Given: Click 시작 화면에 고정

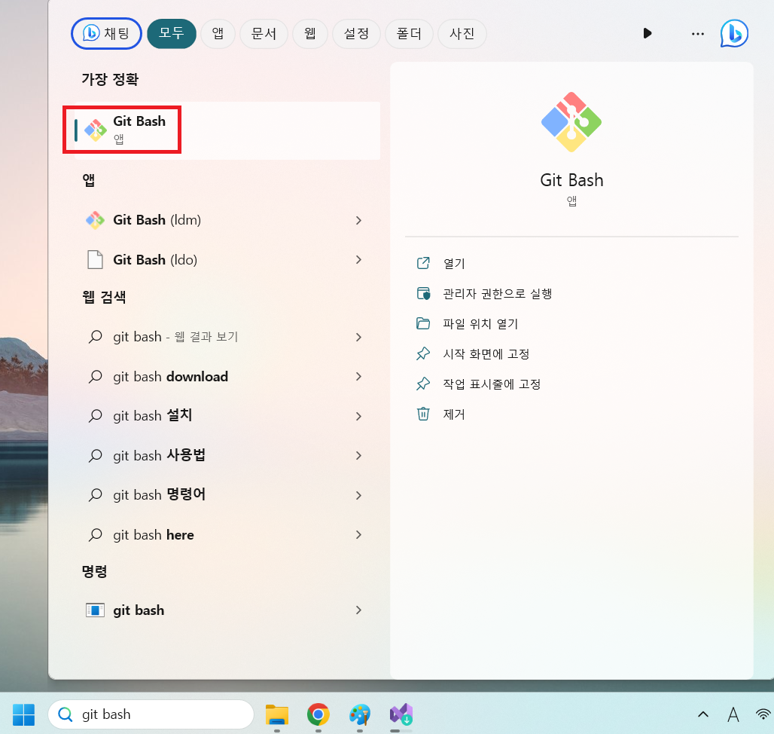Looking at the screenshot, I should coord(486,354).
